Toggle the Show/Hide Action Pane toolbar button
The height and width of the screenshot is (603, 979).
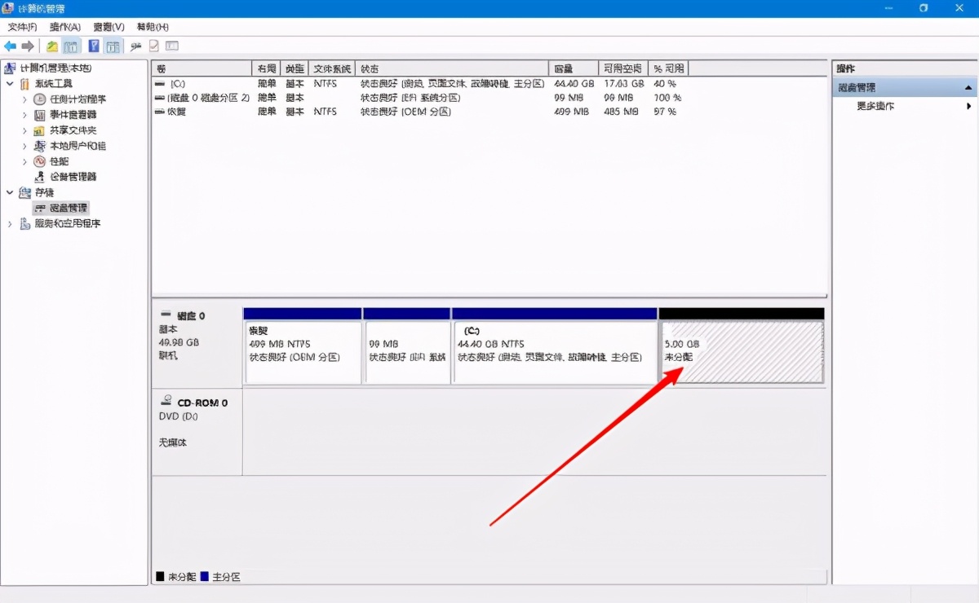click(113, 46)
